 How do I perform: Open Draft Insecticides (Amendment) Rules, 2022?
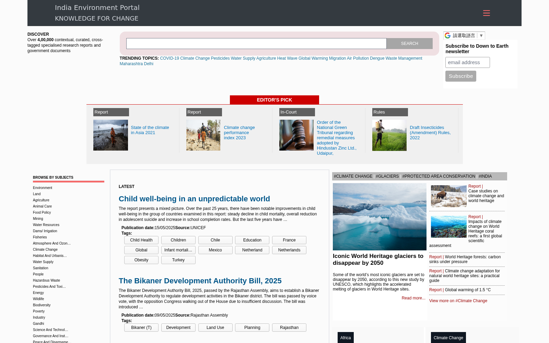tap(430, 132)
